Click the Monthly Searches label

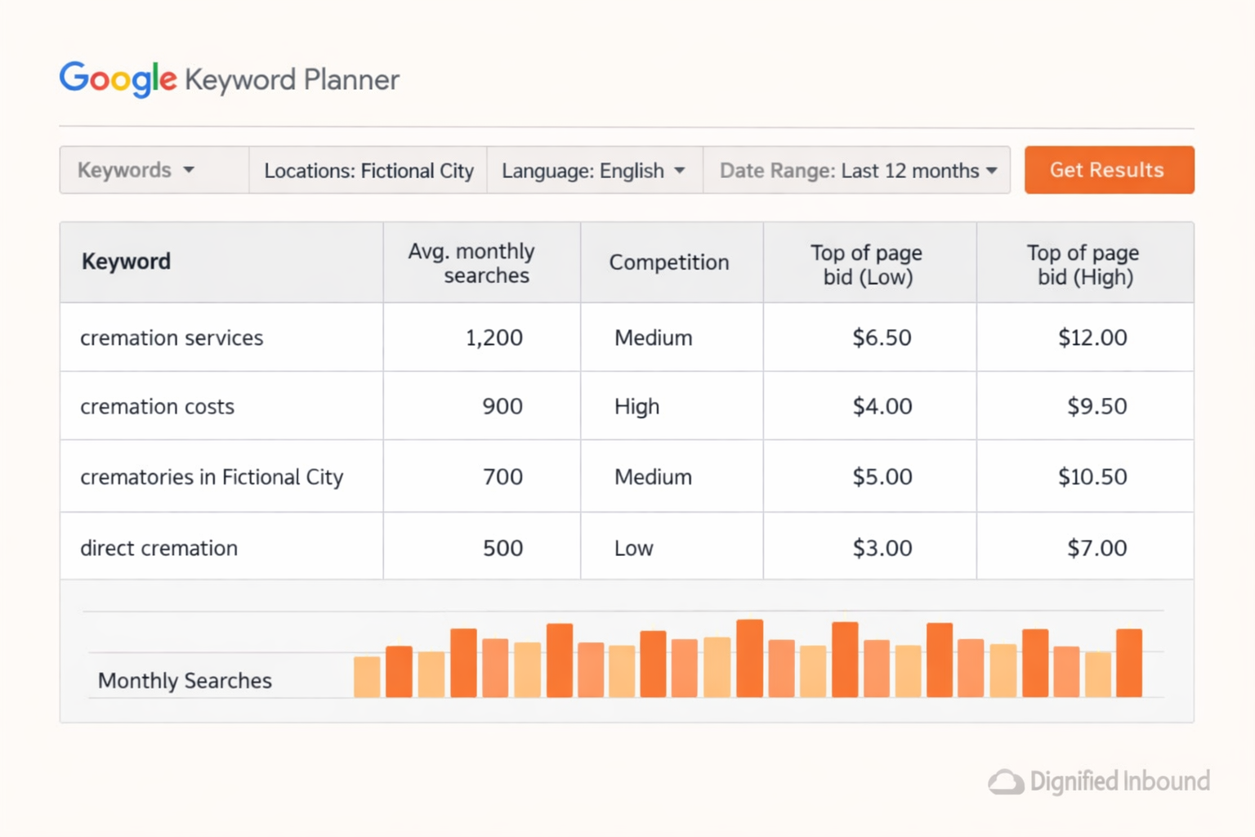[185, 680]
